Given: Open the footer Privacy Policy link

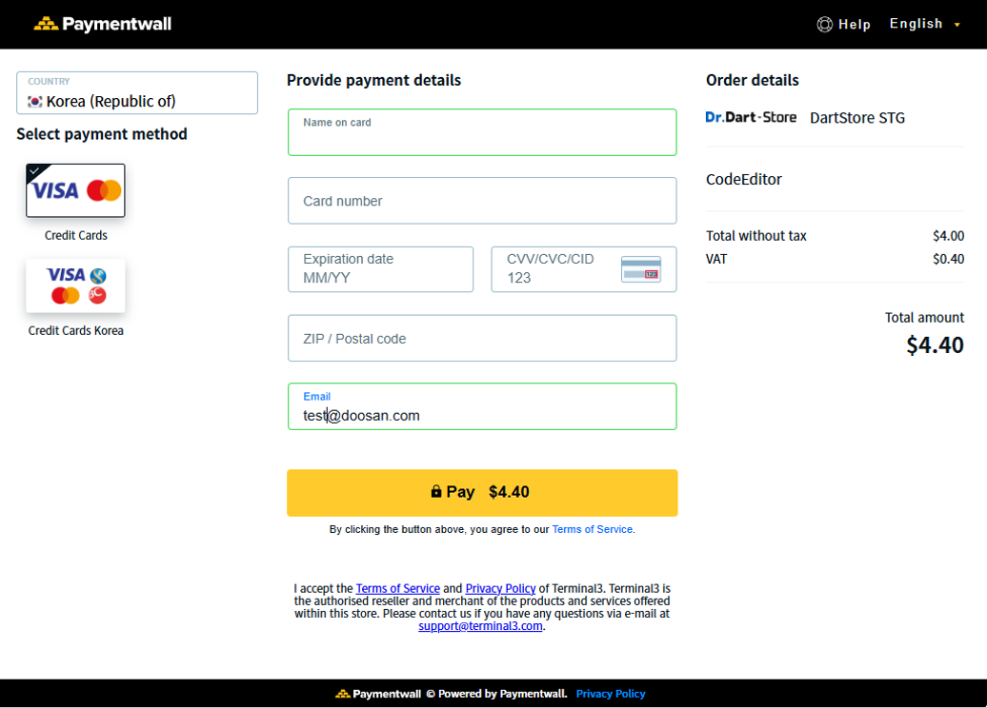Looking at the screenshot, I should pos(611,694).
